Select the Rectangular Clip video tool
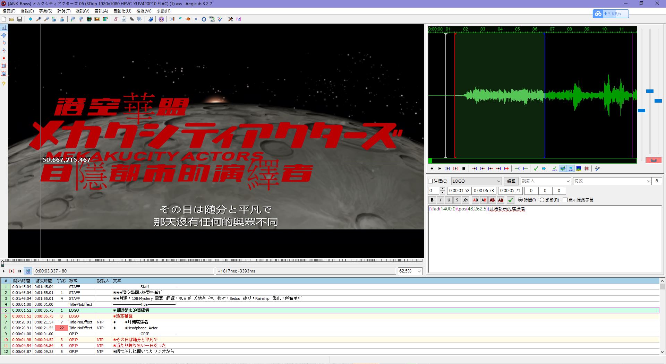 (x=4, y=66)
